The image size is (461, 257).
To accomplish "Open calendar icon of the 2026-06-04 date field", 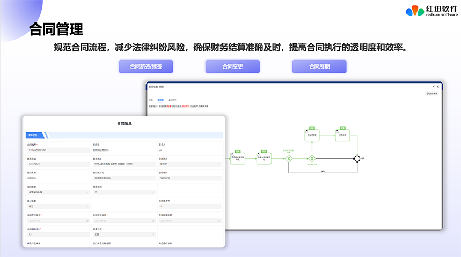I will (x=219, y=221).
